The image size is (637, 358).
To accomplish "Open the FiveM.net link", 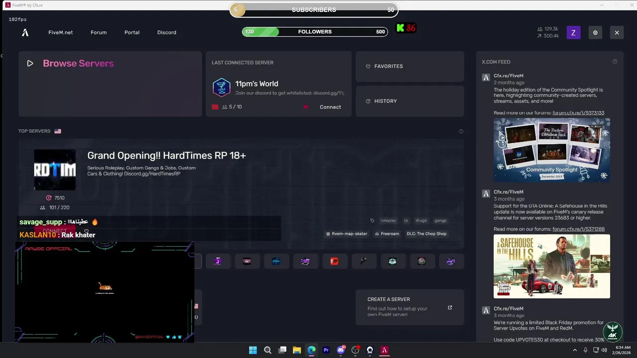I will point(60,32).
